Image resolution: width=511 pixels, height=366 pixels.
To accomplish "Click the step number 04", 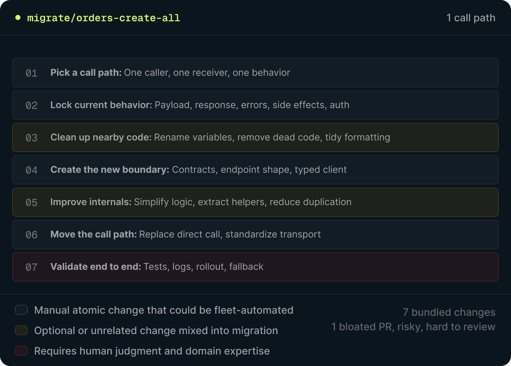I will (x=32, y=170).
